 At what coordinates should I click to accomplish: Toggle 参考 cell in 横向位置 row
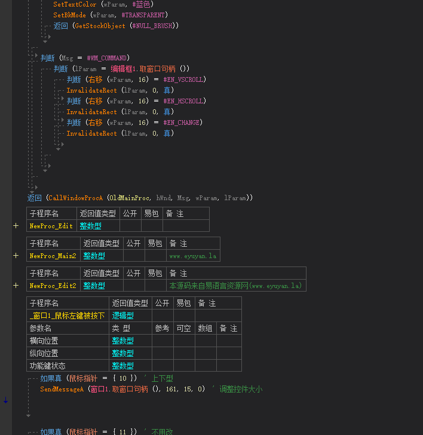(x=163, y=341)
